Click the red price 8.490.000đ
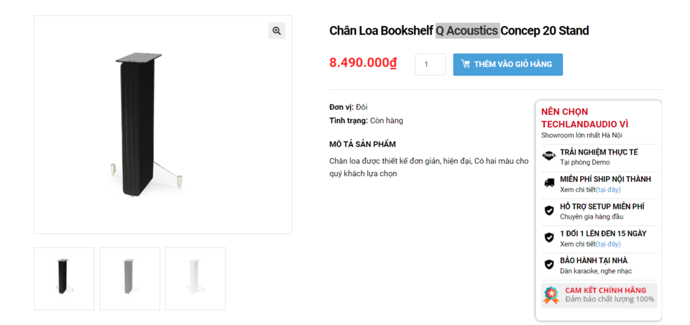The height and width of the screenshot is (325, 690). 363,63
